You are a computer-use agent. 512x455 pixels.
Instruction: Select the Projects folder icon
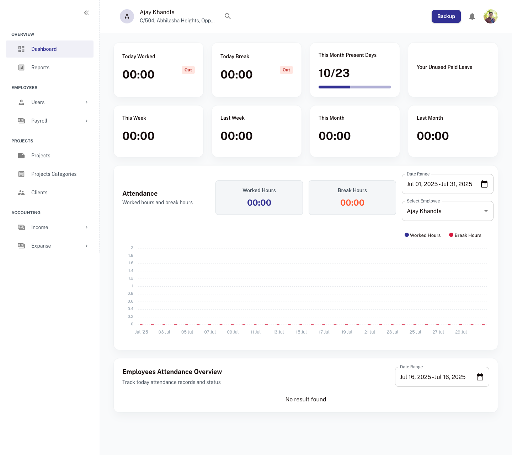tap(21, 156)
